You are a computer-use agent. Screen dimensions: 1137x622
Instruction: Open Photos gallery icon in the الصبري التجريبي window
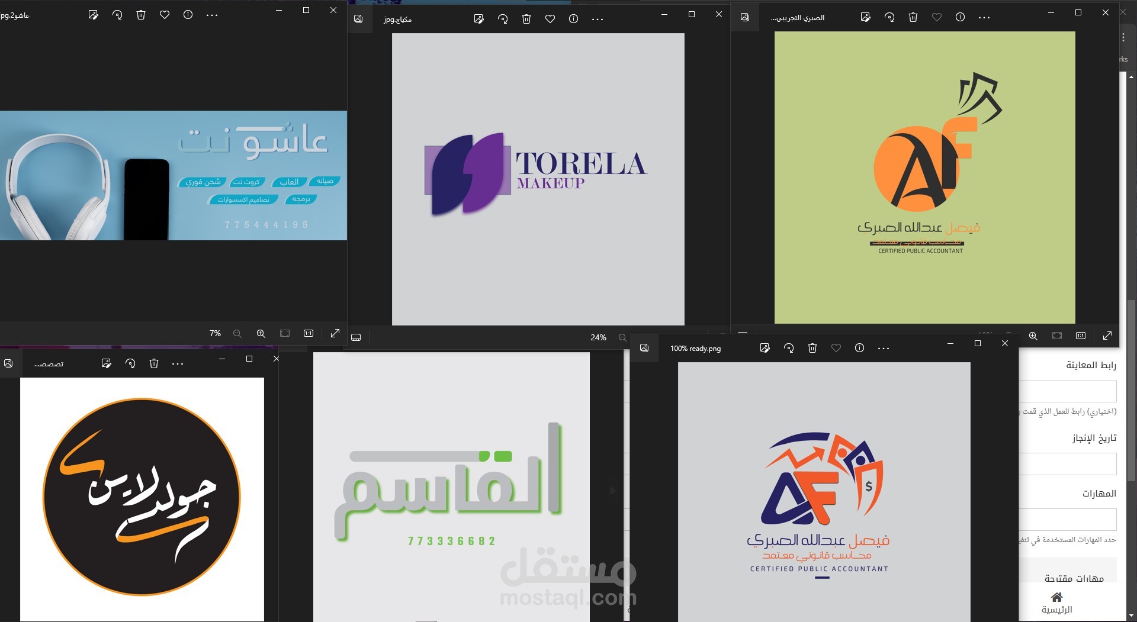(745, 17)
